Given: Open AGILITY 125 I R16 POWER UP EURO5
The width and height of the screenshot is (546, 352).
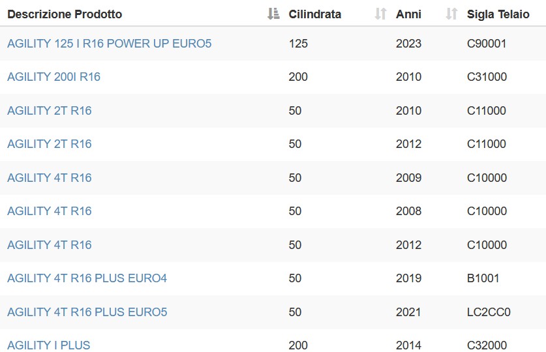Looking at the screenshot, I should click(110, 44).
